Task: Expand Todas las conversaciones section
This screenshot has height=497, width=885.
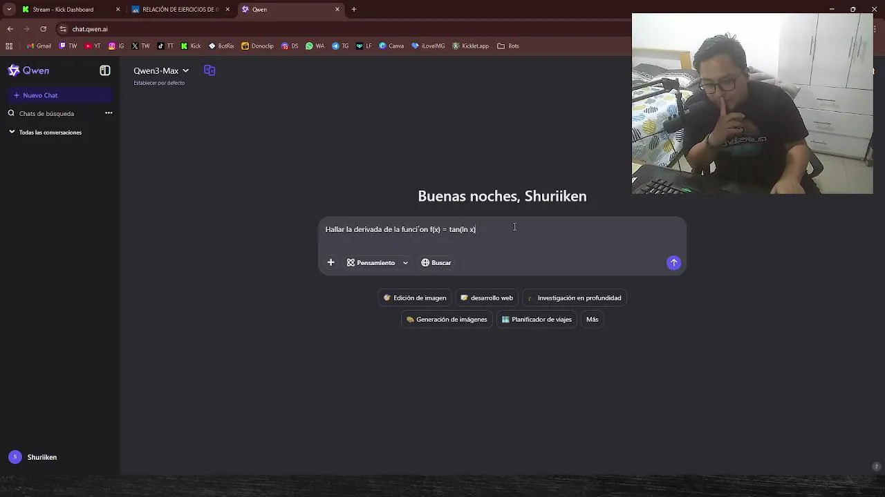Action: click(x=45, y=133)
